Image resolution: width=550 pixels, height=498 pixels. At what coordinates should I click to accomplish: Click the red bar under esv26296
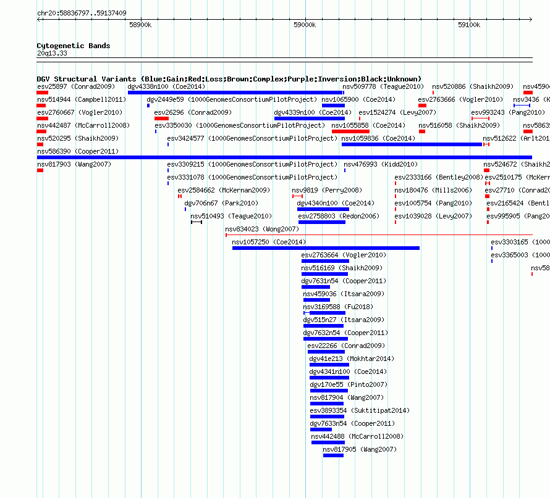point(162,118)
